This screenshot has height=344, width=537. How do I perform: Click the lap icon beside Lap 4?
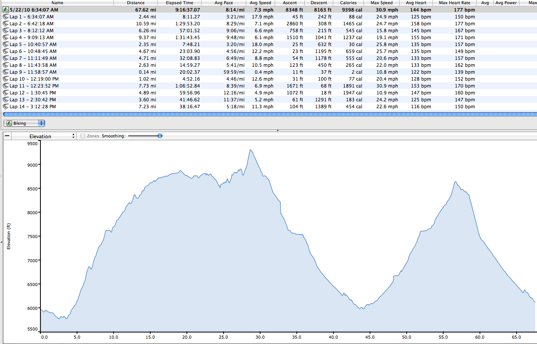pyautogui.click(x=6, y=38)
